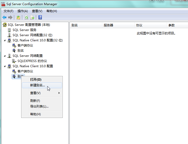Image resolution: width=188 pixels, height=144 pixels.
Task: Open the 文件(F) menu
Action: [x=8, y=11]
